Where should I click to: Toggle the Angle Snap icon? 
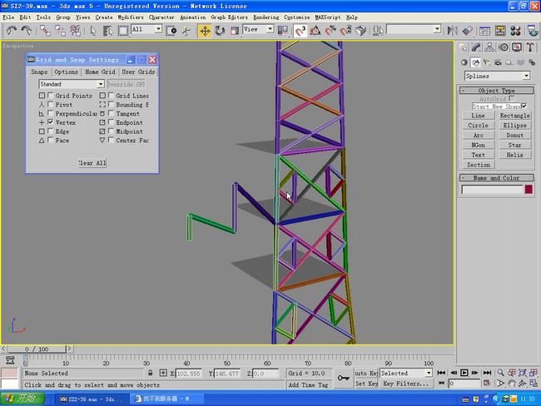315,31
